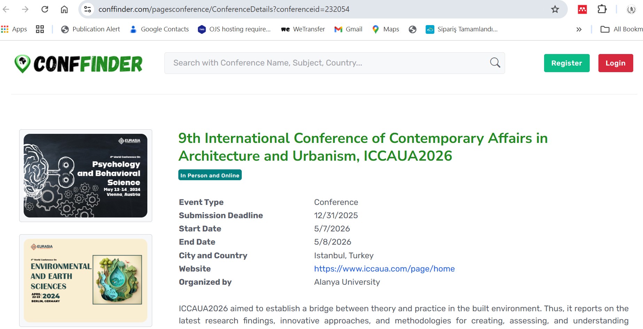Open the Psychology and Behavioral Science banner
The height and width of the screenshot is (329, 643).
[85, 176]
